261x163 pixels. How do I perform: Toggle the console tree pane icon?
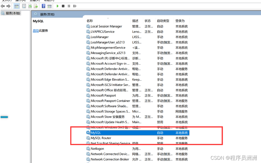coord(17,6)
